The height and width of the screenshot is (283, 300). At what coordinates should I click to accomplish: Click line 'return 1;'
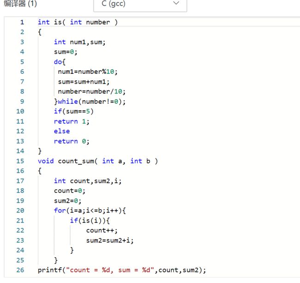72,121
